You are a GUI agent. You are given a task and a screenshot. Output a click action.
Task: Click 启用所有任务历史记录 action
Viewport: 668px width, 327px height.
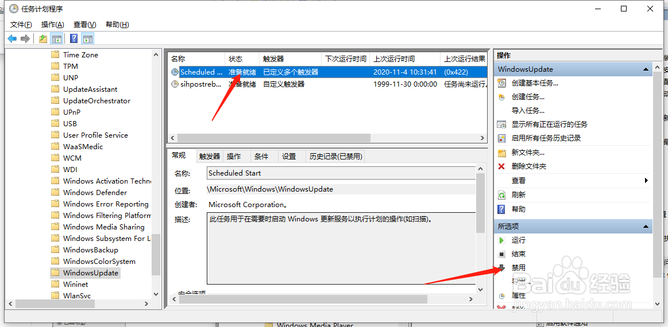(546, 138)
